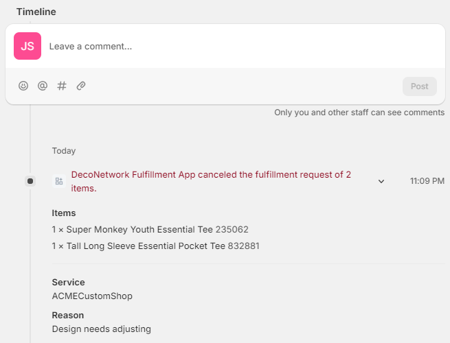450x343 pixels.
Task: Click the hashtag reference icon
Action: coord(62,86)
